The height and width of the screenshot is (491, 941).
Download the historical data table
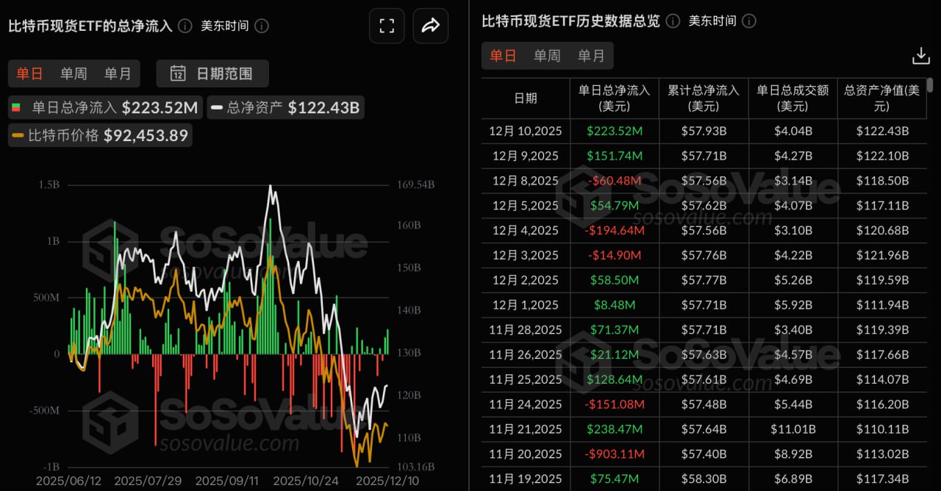point(920,57)
